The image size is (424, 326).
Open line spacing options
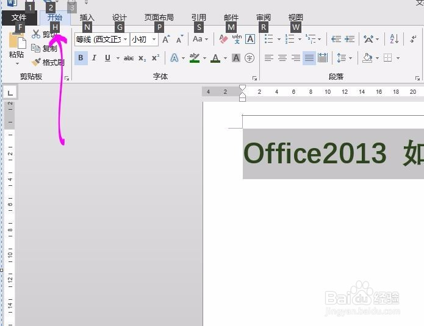pos(344,58)
